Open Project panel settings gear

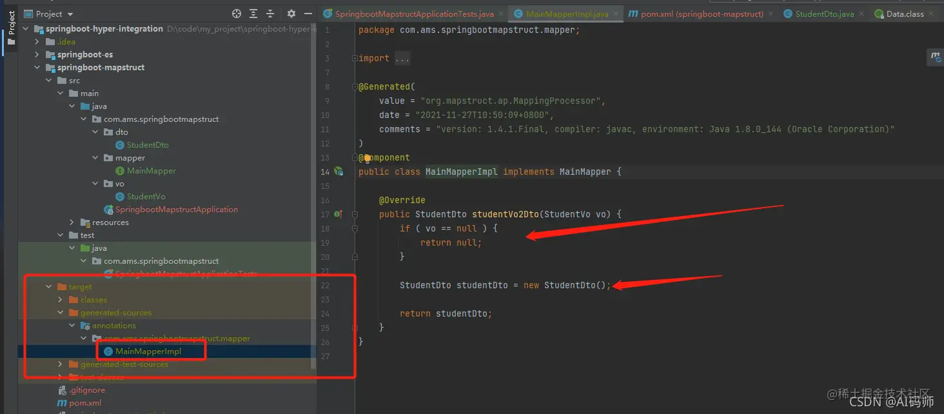(x=291, y=13)
